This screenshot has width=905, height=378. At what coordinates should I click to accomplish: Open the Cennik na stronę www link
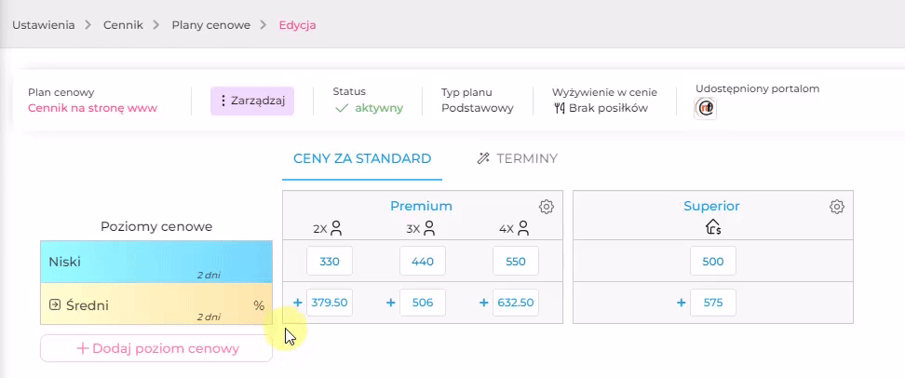(92, 108)
